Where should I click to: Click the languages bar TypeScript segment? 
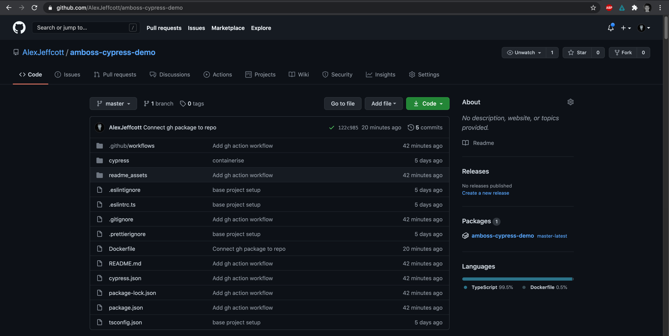coord(517,279)
